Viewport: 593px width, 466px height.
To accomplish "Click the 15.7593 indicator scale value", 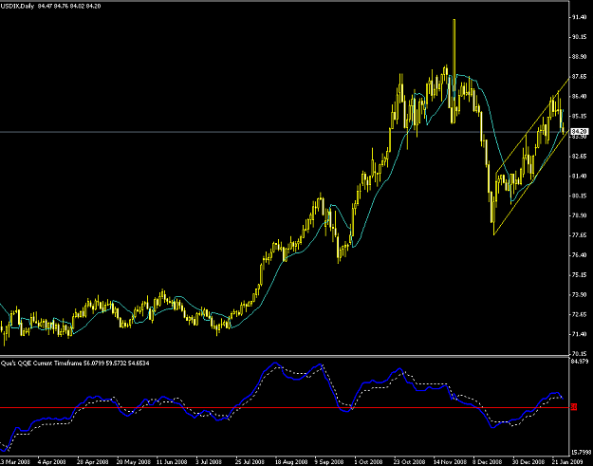I will [x=582, y=452].
